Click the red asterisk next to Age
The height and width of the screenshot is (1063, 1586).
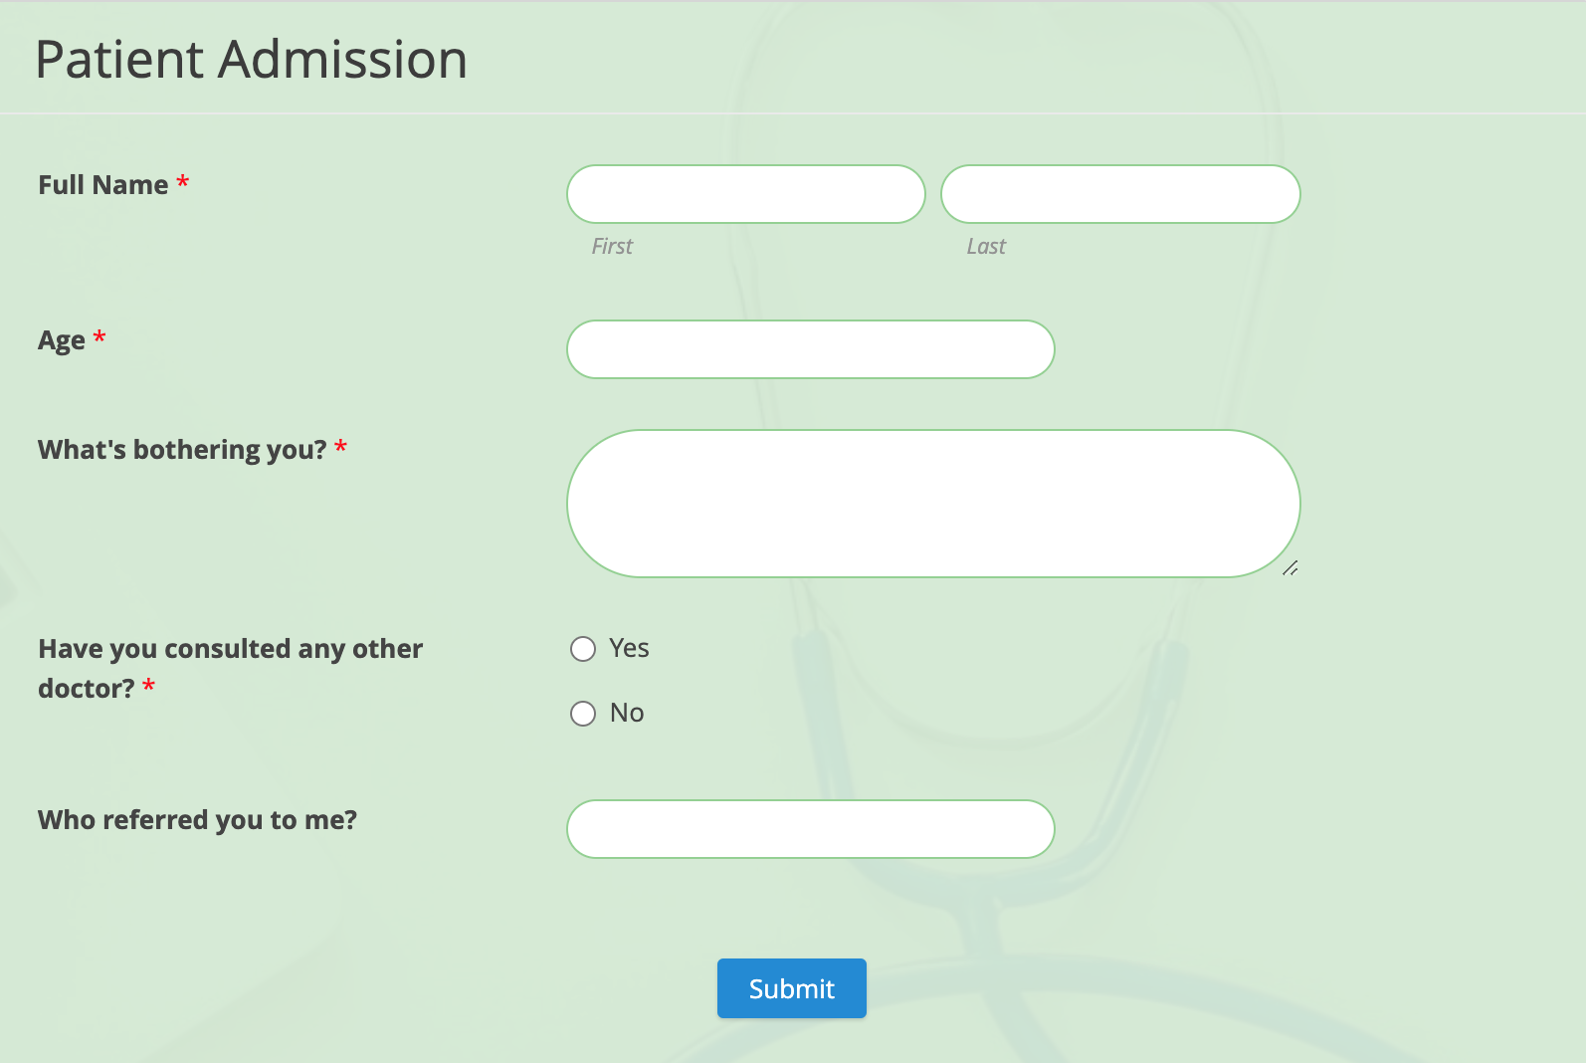pos(99,337)
